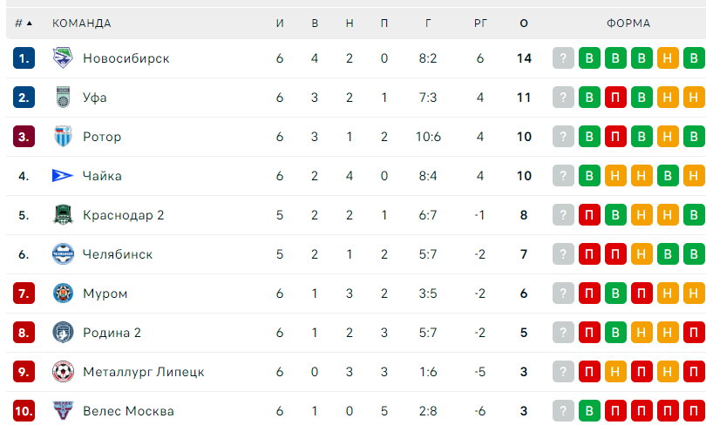Viewport: 706px width, 425px height.
Task: Sort table by rank number column
Action: tap(24, 23)
